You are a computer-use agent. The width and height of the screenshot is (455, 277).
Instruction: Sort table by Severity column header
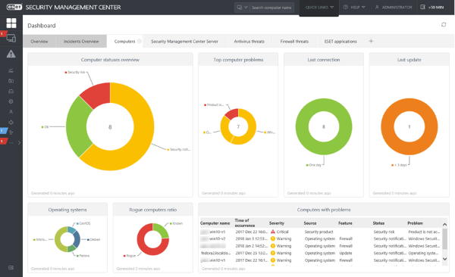point(277,223)
